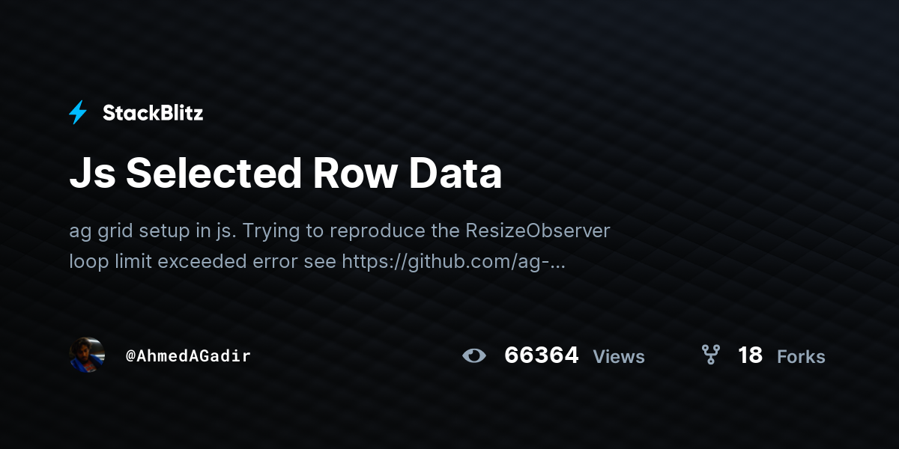Select the ResizeObserver word in description
The image size is (899, 449).
(x=538, y=230)
